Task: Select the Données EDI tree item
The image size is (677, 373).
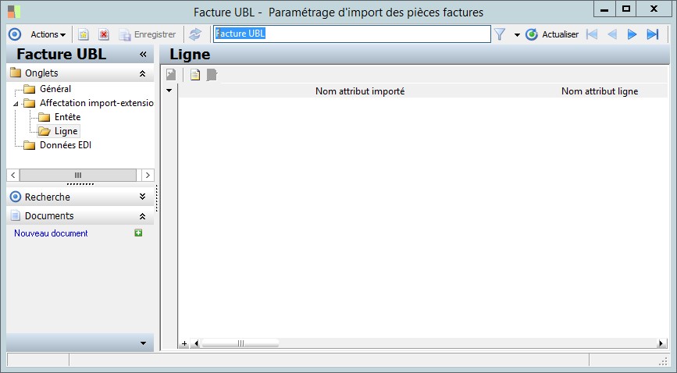Action: pyautogui.click(x=66, y=145)
